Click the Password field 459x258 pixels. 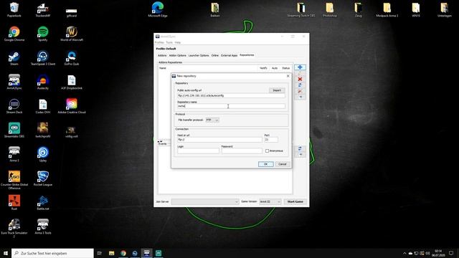click(x=242, y=151)
